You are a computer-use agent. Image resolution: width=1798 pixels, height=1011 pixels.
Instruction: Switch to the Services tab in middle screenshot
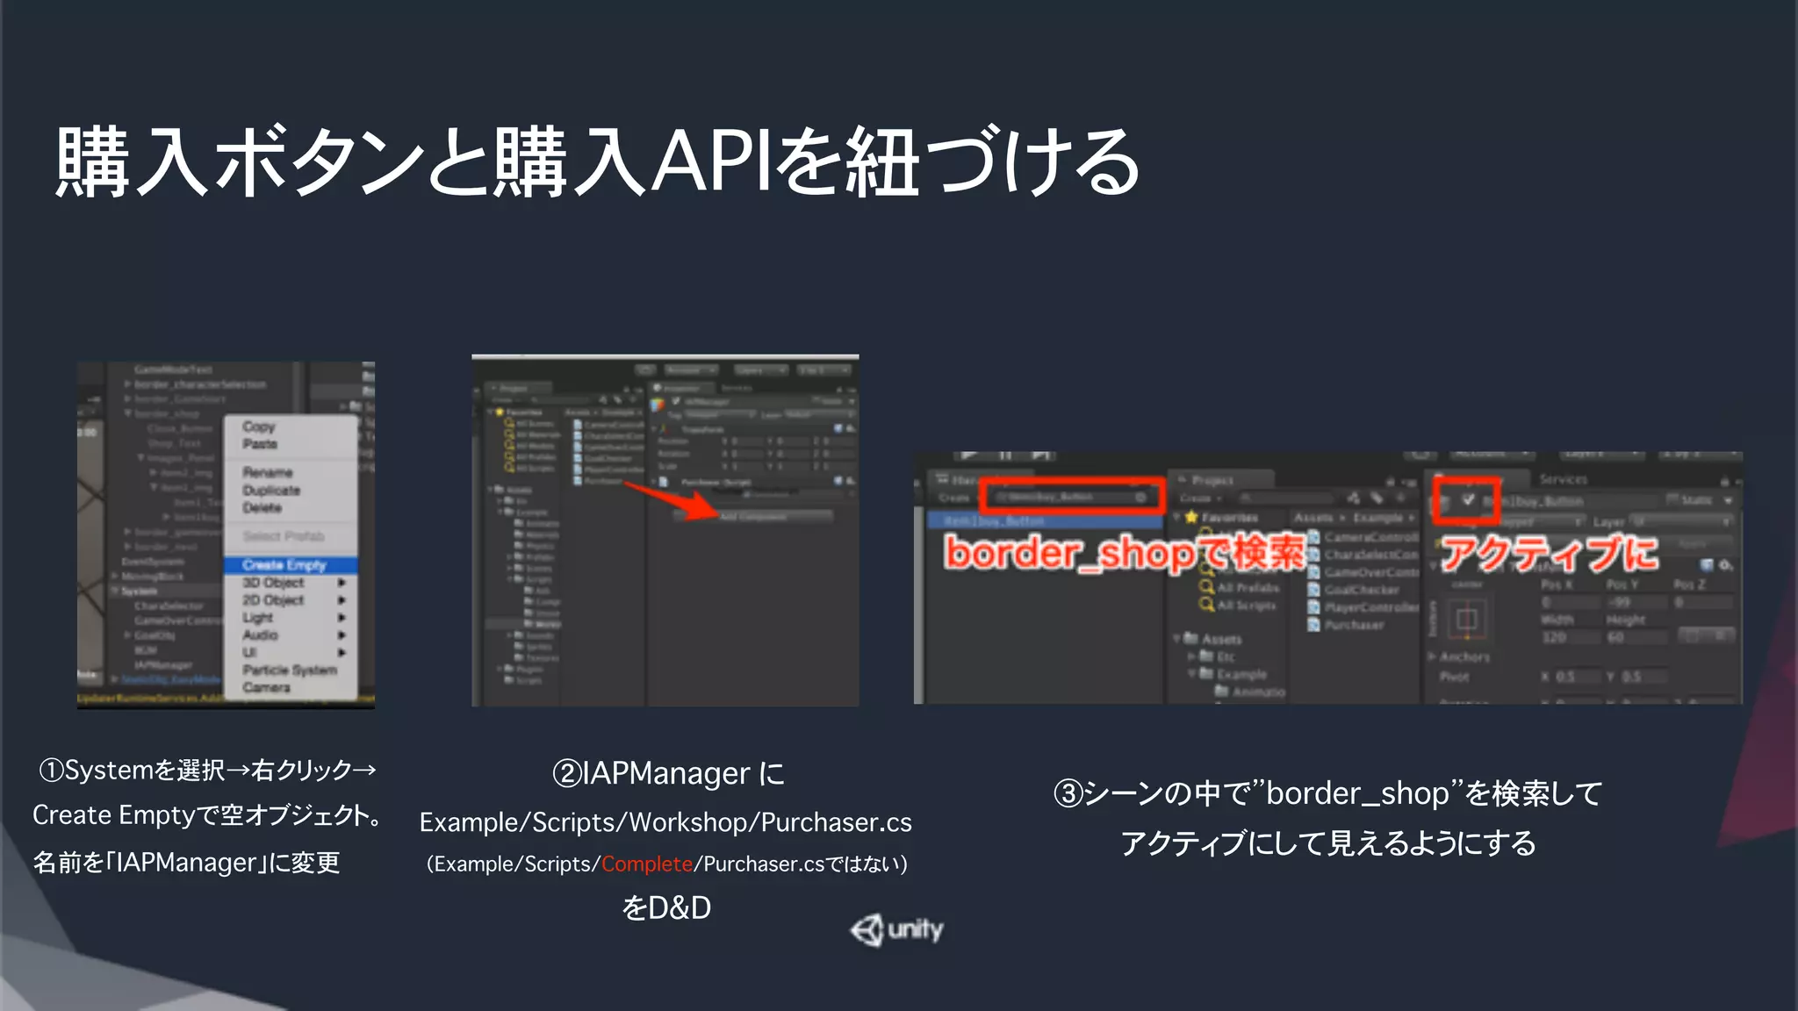737,388
